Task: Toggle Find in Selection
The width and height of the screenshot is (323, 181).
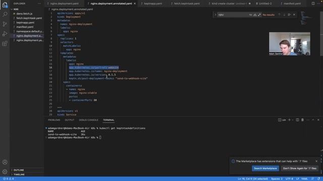Action: pos(289,15)
